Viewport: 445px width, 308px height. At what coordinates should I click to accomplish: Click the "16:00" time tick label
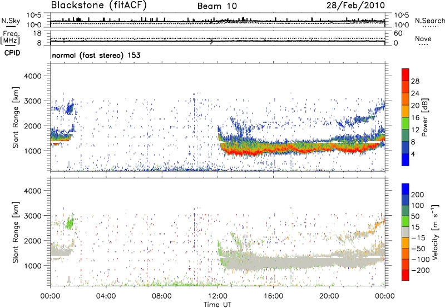click(273, 296)
